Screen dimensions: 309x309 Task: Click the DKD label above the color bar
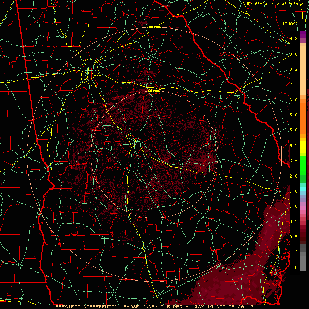(302, 21)
